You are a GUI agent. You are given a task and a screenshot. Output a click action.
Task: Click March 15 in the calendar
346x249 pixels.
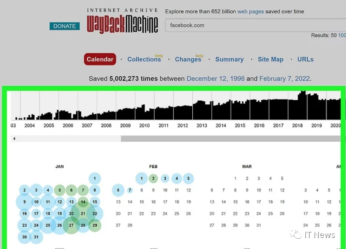coord(235,202)
